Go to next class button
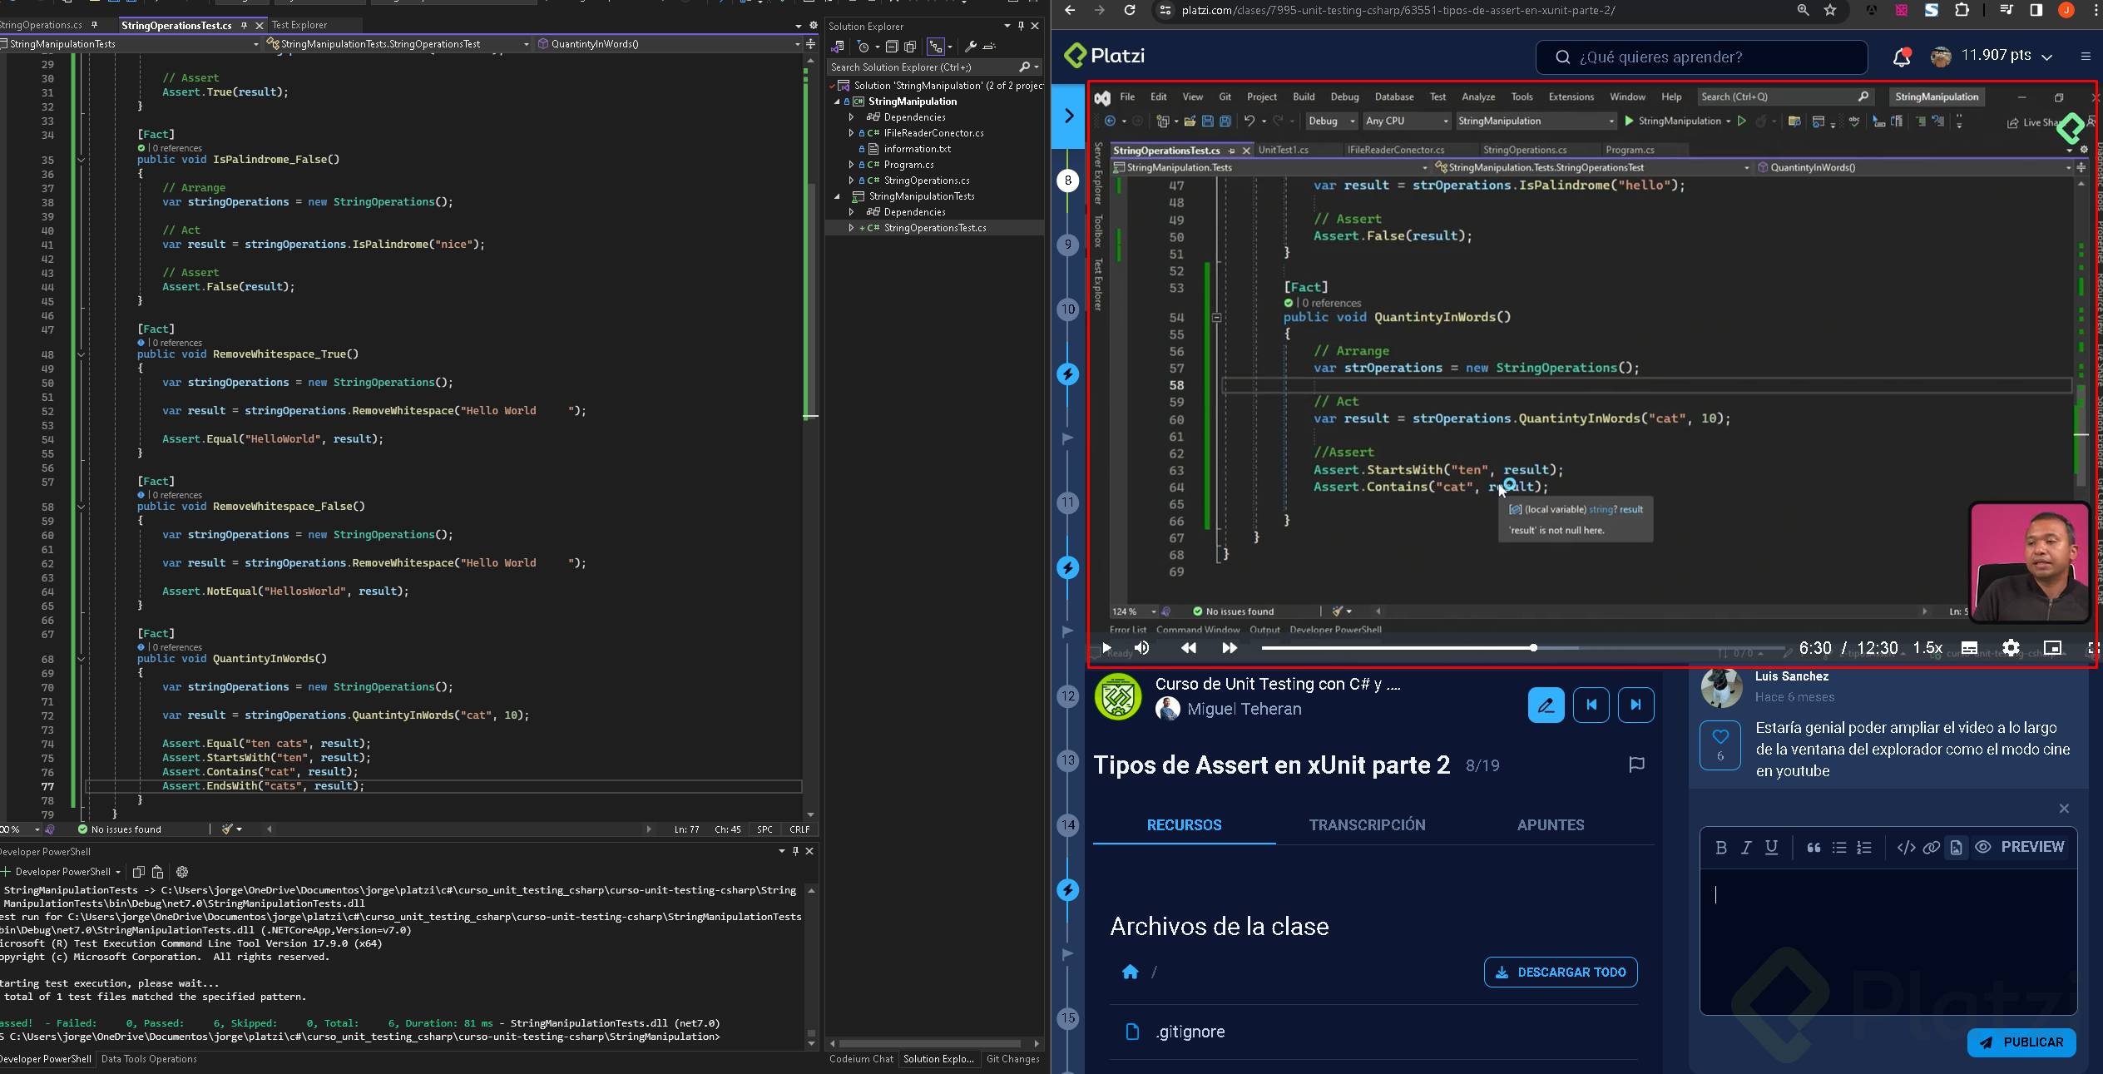 click(1635, 705)
